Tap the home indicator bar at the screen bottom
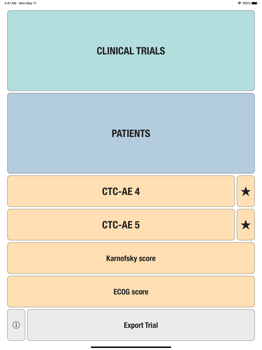Image resolution: width=262 pixels, height=350 pixels. [131, 347]
